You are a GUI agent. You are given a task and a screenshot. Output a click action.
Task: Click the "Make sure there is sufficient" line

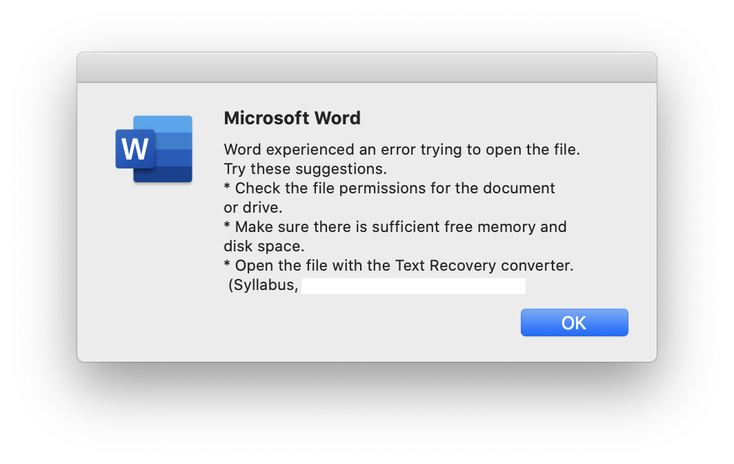click(395, 227)
